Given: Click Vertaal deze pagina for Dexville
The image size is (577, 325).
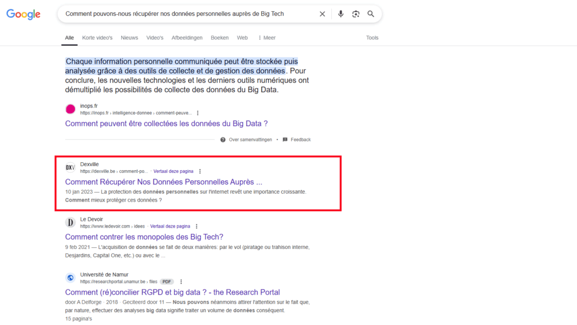Looking at the screenshot, I should [x=174, y=171].
